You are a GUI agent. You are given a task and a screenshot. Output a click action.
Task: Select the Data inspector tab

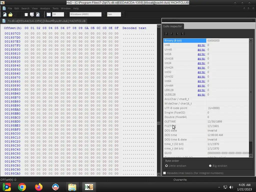172,26
